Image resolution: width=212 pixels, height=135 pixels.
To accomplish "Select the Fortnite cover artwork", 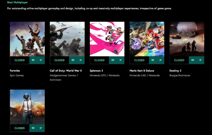I will pos(27,39).
